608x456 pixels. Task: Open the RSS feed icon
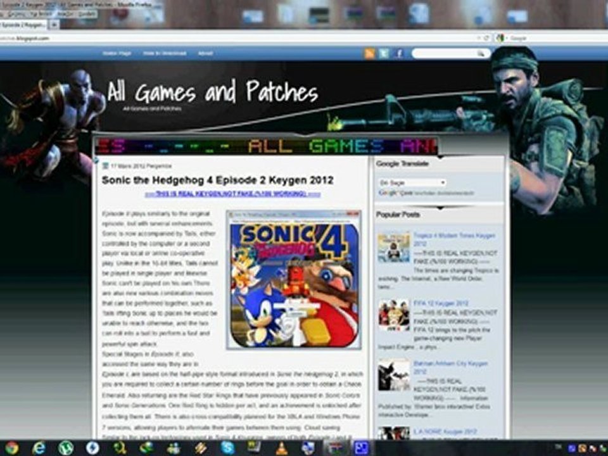pyautogui.click(x=369, y=53)
